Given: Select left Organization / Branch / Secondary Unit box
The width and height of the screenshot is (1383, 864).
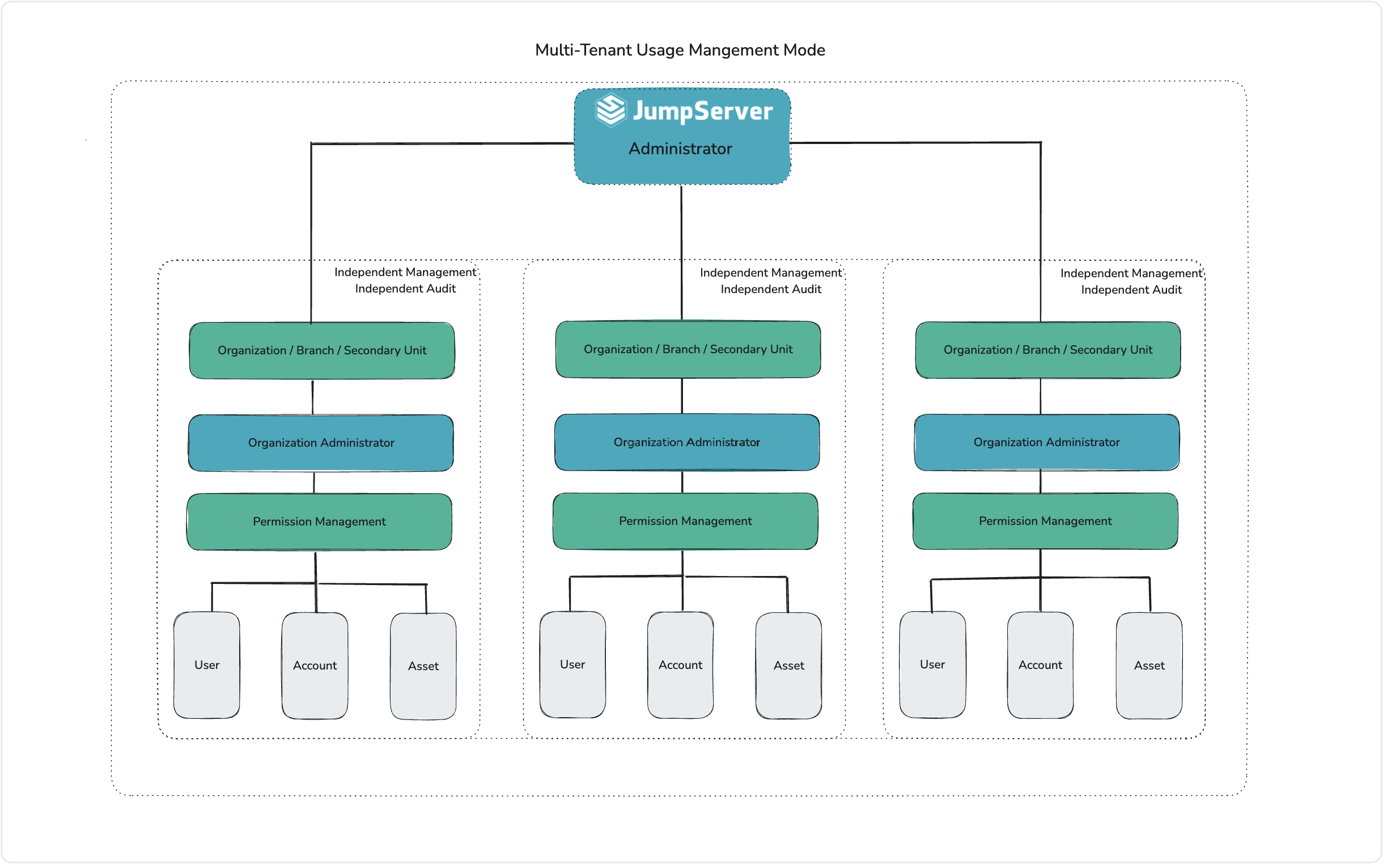Looking at the screenshot, I should 322,350.
